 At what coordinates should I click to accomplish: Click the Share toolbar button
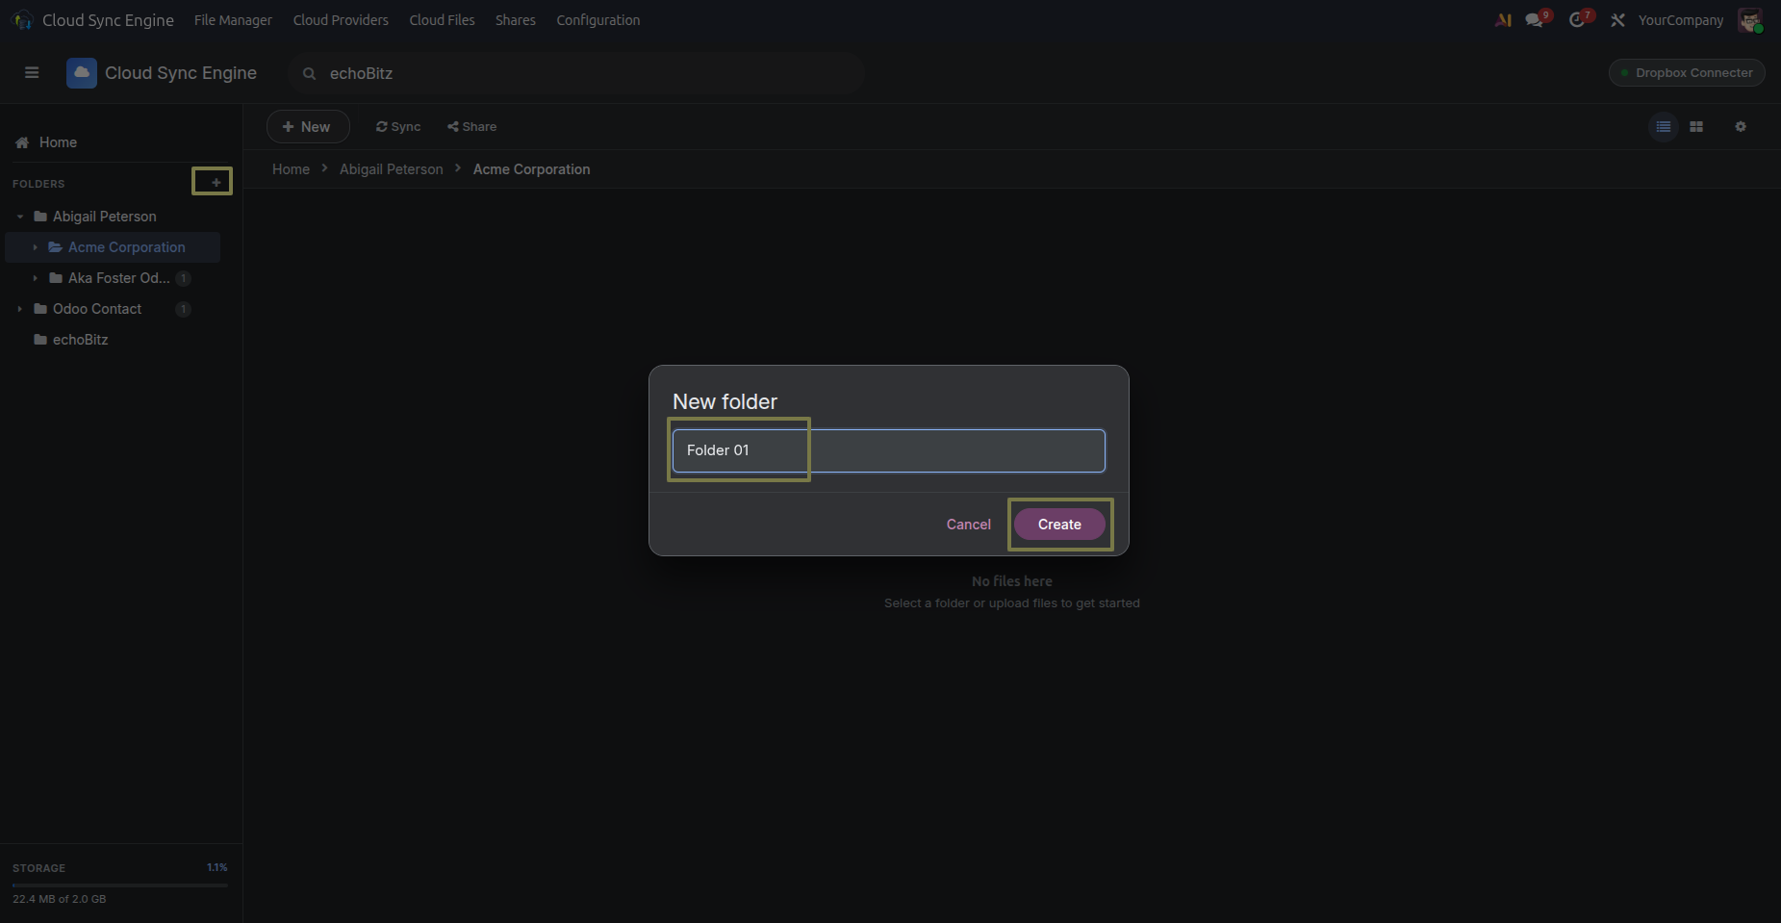point(472,127)
